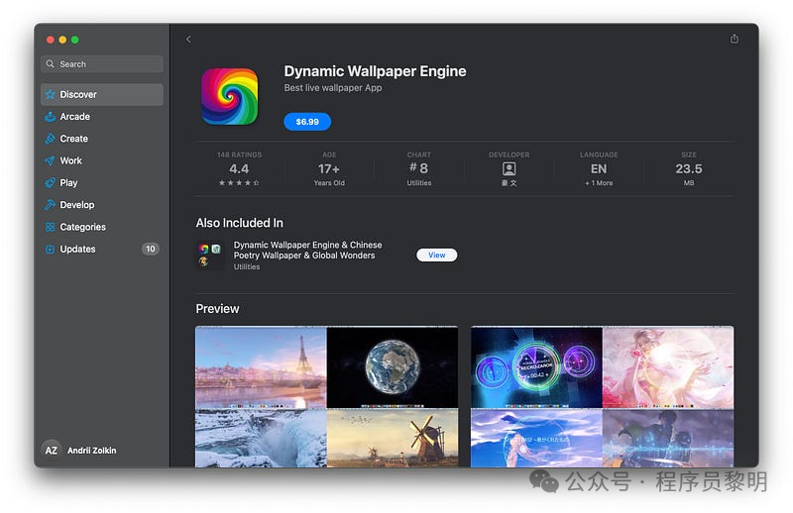The image size is (793, 513).
Task: Open the second preview screenshot
Action: 602,397
